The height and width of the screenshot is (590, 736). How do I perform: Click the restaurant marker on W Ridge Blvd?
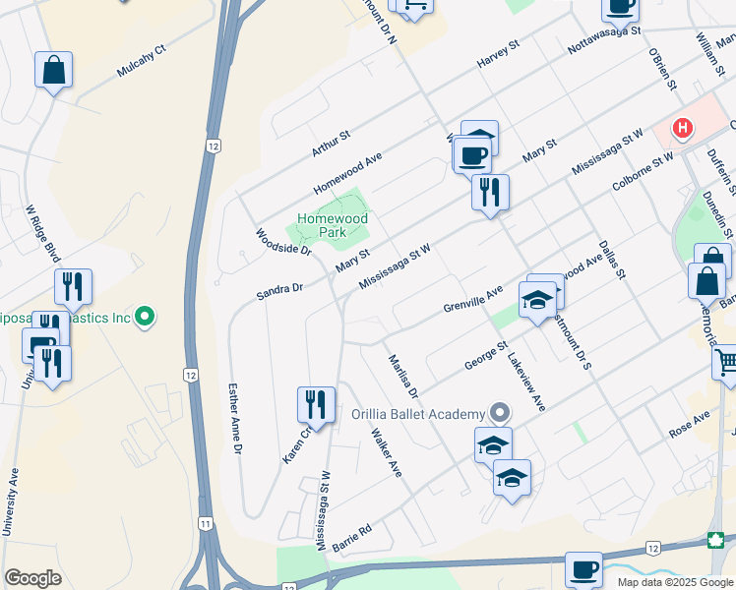73,289
